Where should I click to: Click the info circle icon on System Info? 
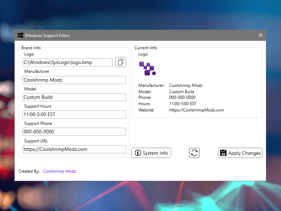(x=138, y=153)
